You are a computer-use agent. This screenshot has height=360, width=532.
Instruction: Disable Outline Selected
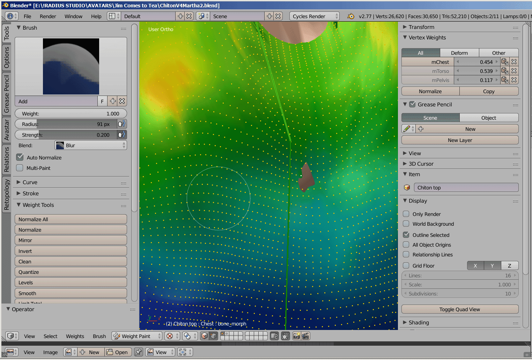[x=406, y=235]
